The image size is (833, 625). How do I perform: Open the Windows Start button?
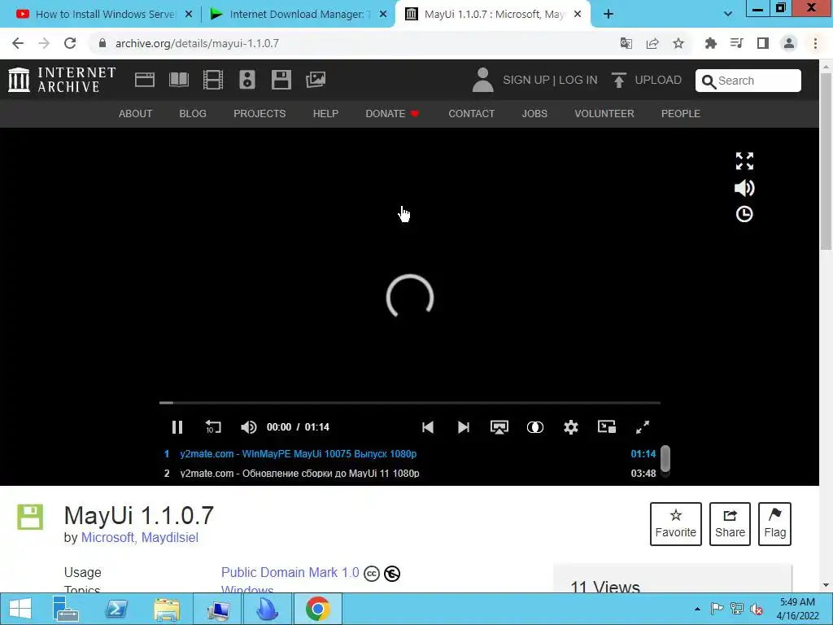(20, 609)
